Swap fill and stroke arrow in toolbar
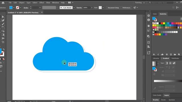The height and width of the screenshot is (102, 182). [4, 49]
